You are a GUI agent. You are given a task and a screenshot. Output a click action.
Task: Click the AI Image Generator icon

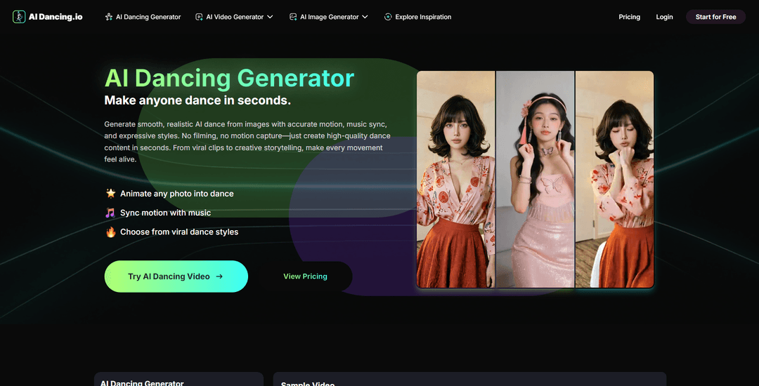[293, 17]
